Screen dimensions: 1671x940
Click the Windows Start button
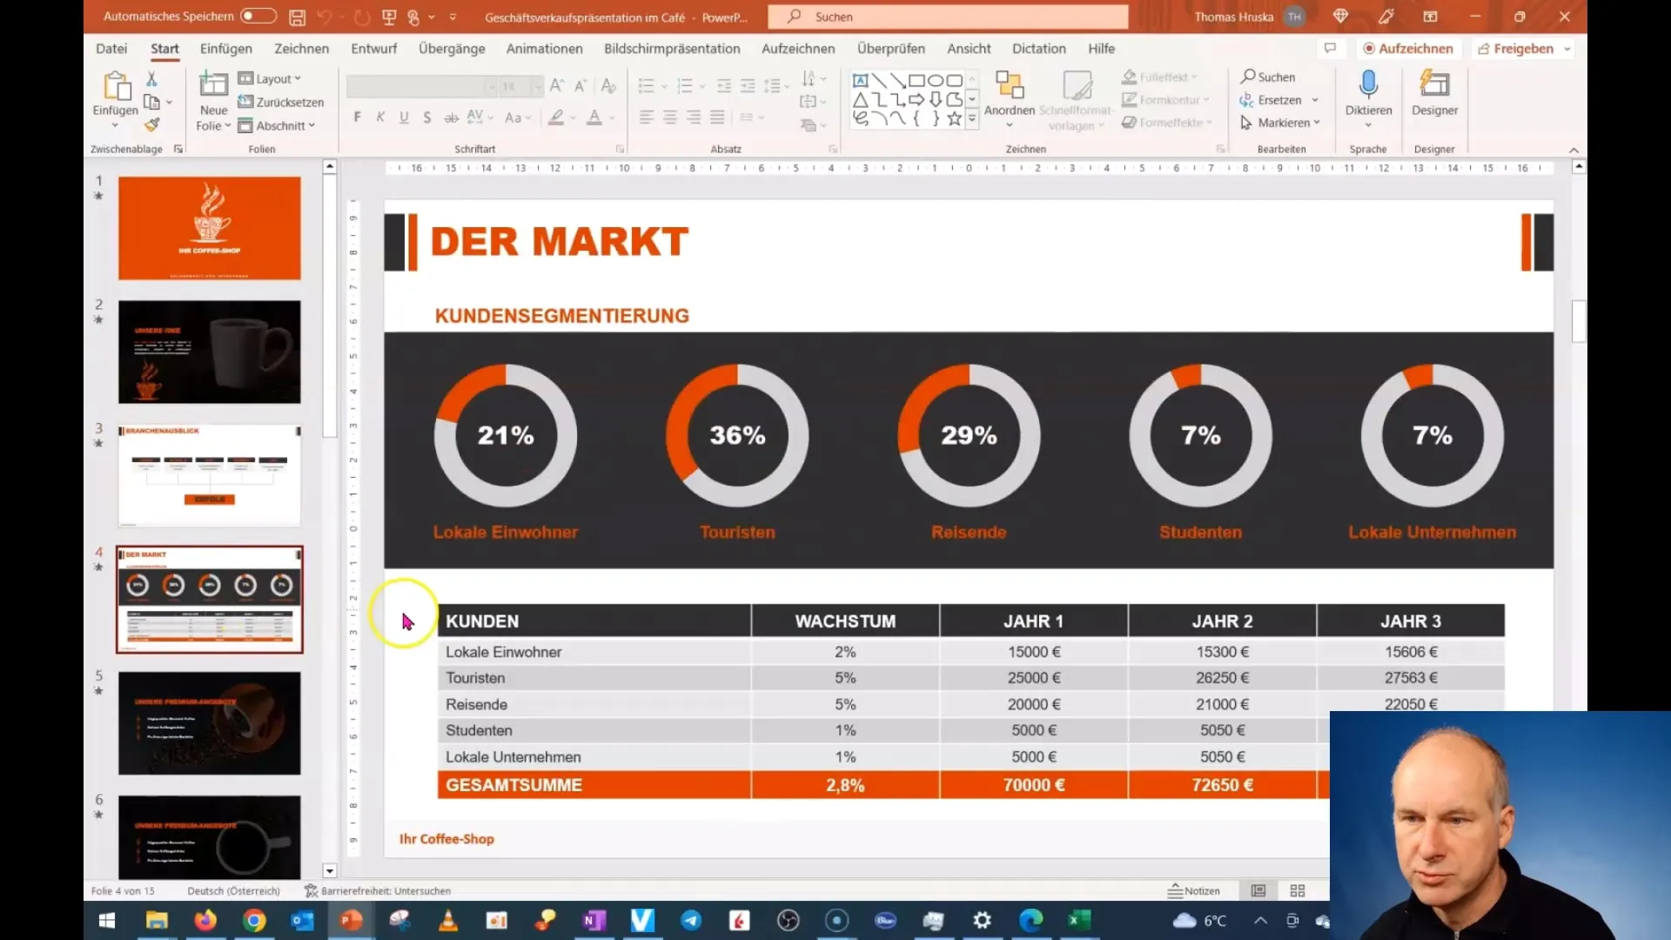pyautogui.click(x=107, y=920)
